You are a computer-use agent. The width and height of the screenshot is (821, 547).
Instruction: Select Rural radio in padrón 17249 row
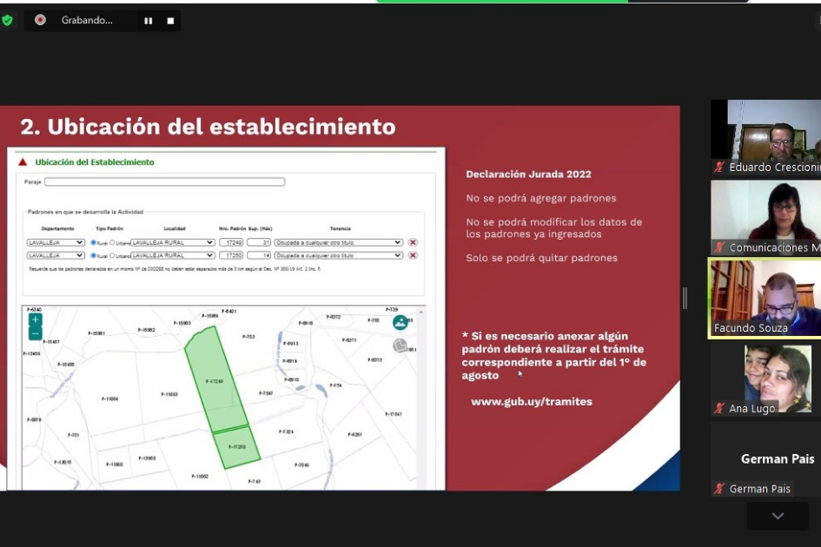tap(93, 242)
